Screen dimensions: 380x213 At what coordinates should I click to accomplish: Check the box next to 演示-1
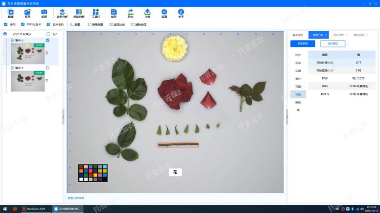click(x=48, y=68)
